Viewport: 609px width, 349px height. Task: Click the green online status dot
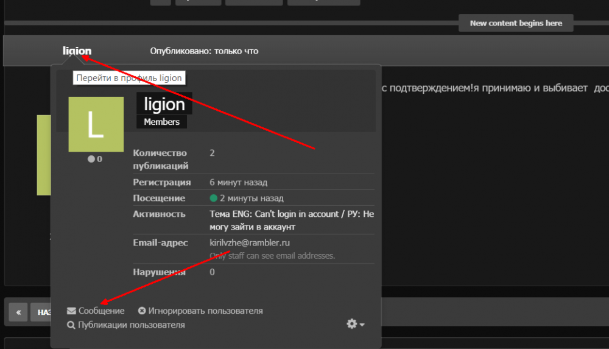click(213, 199)
